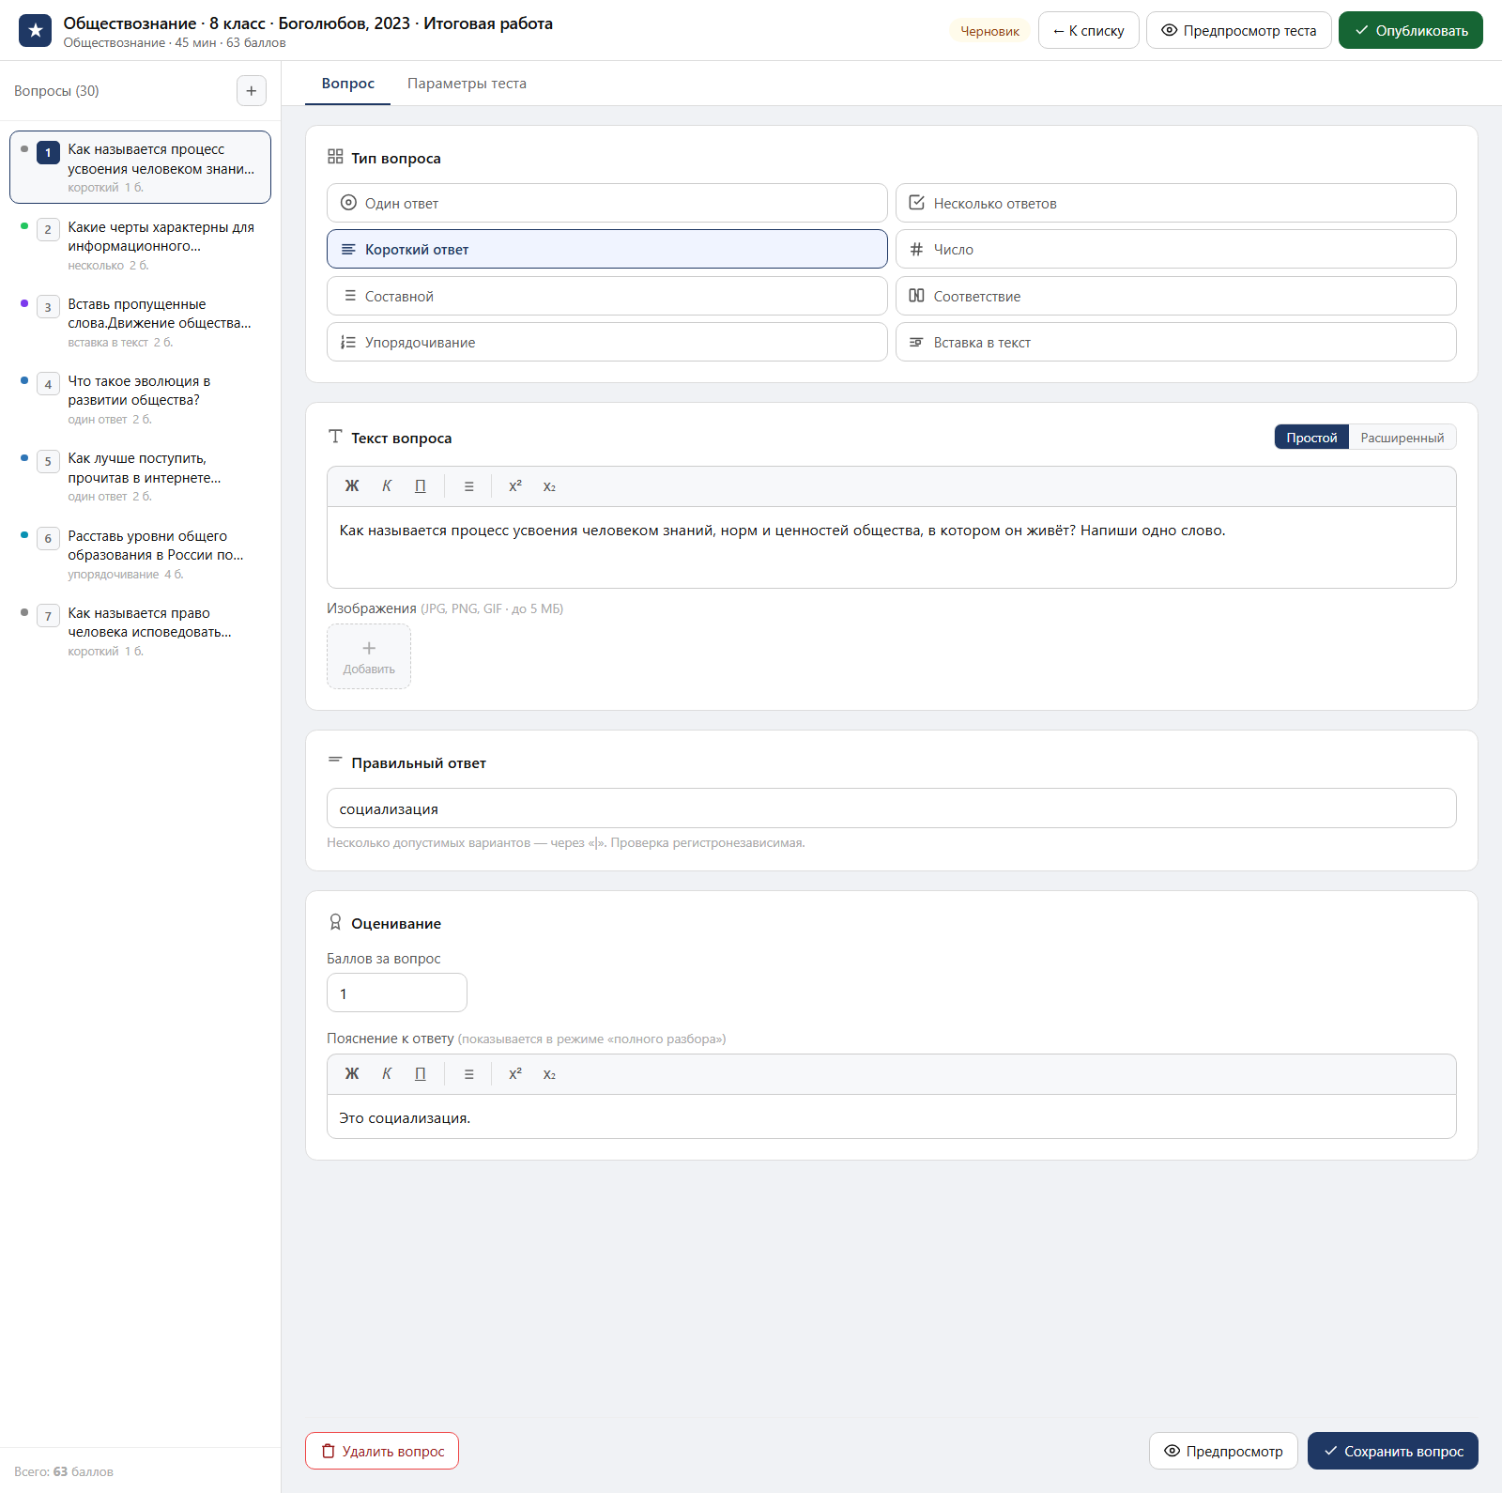Select question type Упорядочивание

(x=607, y=342)
